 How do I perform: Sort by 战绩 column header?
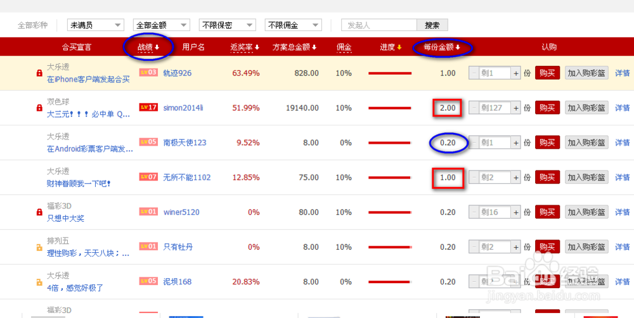tap(148, 48)
